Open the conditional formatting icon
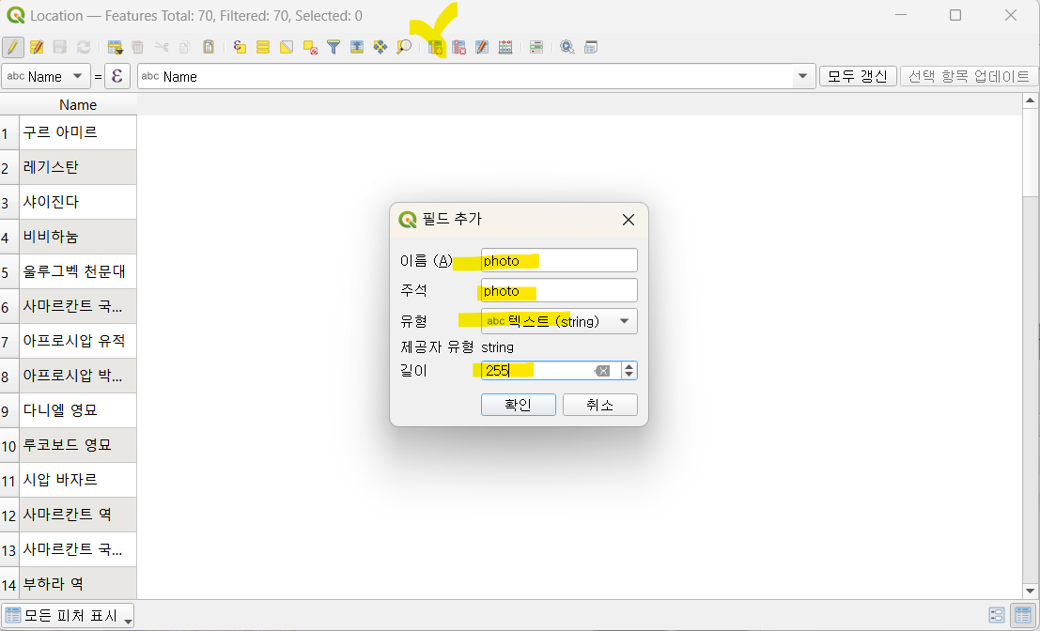1040x631 pixels. pyautogui.click(x=536, y=47)
